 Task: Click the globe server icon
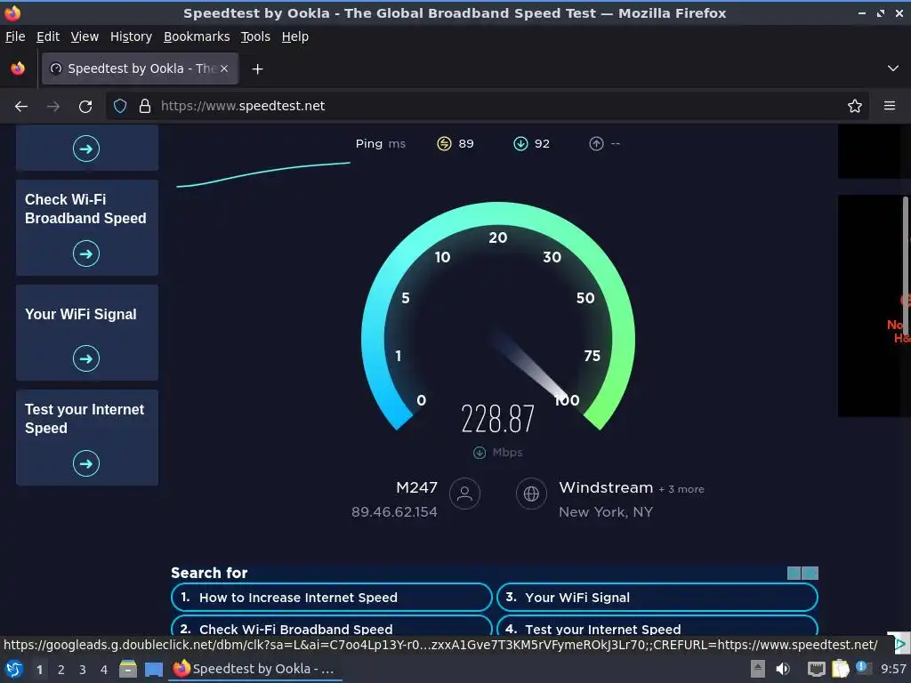[x=532, y=494]
